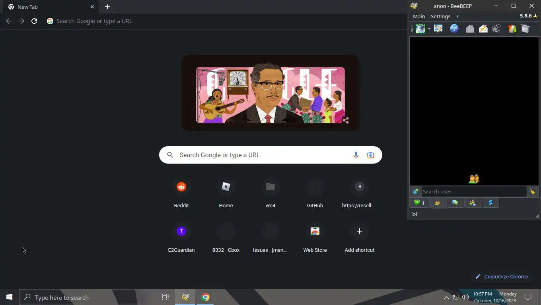Search by image with camera lens icon
541x305 pixels.
click(x=370, y=155)
